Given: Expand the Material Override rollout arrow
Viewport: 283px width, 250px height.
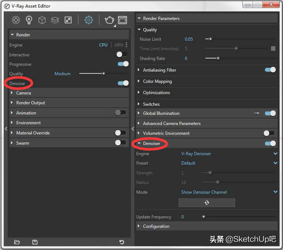Looking at the screenshot, I should (x=12, y=133).
